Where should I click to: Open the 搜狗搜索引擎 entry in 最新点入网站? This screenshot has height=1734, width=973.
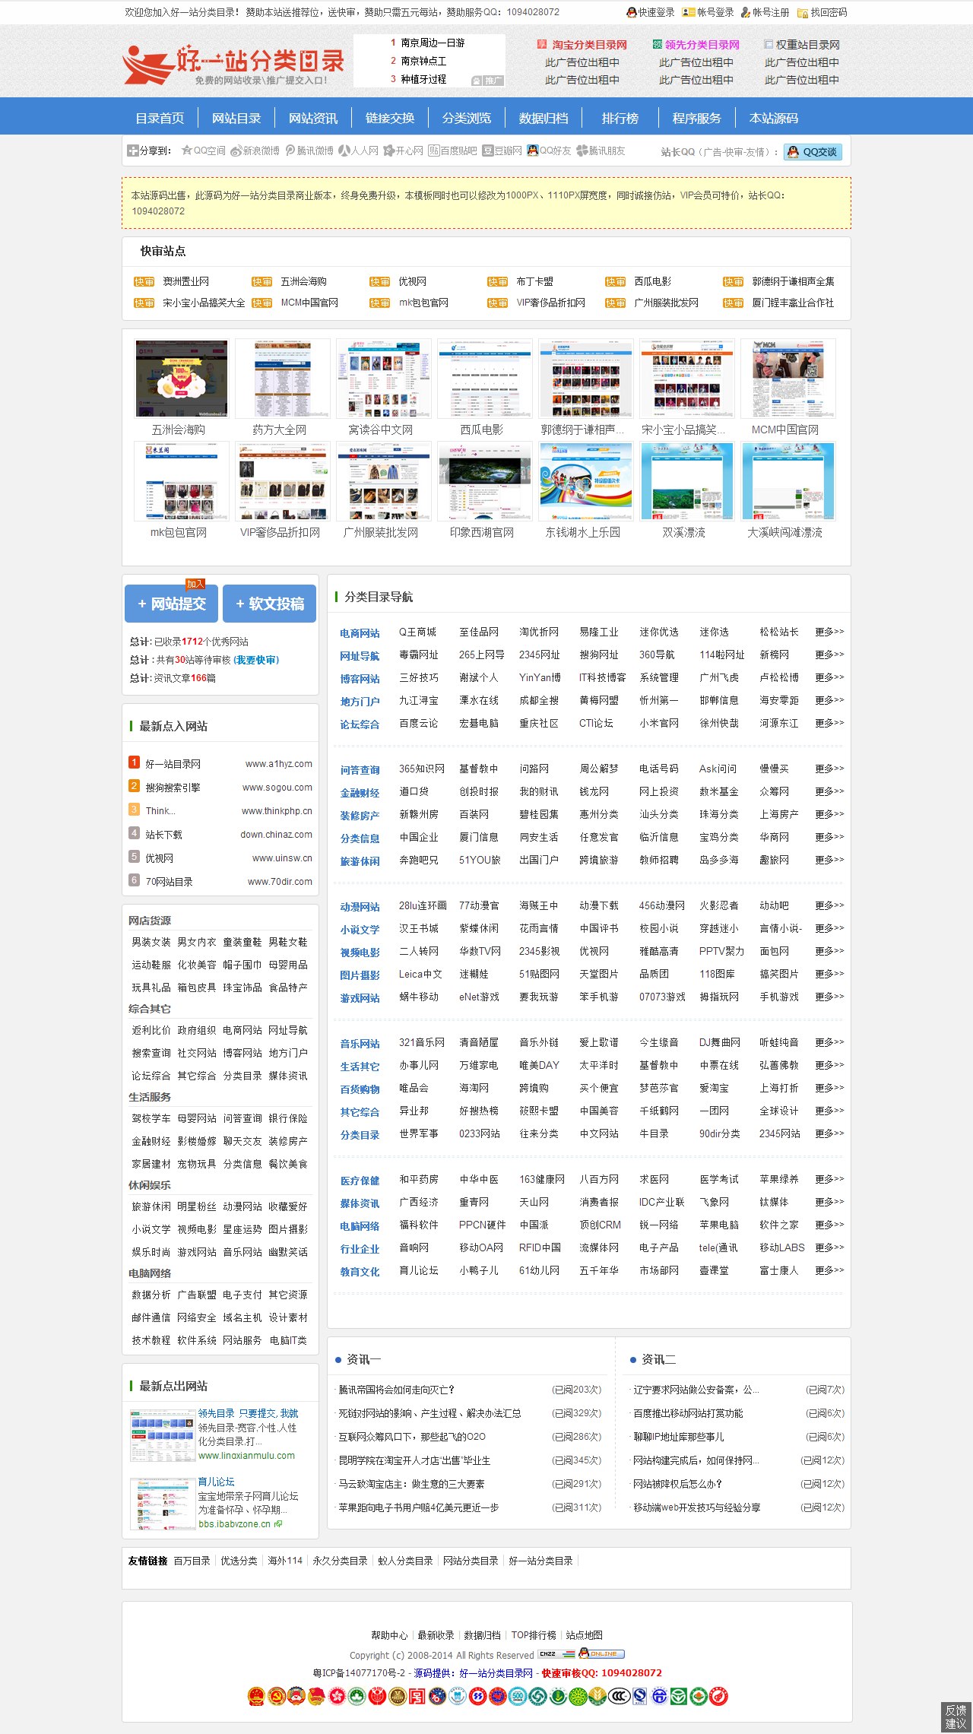point(173,788)
